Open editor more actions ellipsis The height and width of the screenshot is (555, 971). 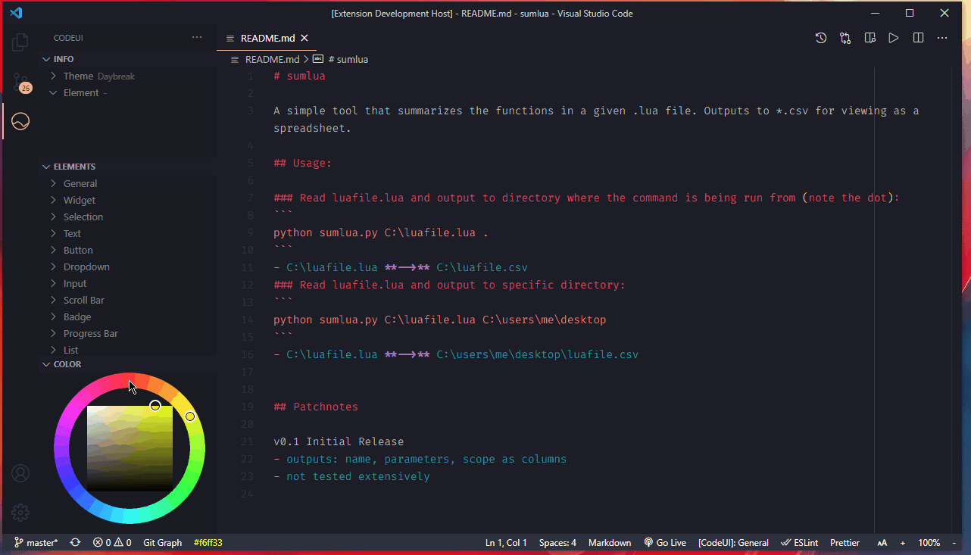coord(942,38)
